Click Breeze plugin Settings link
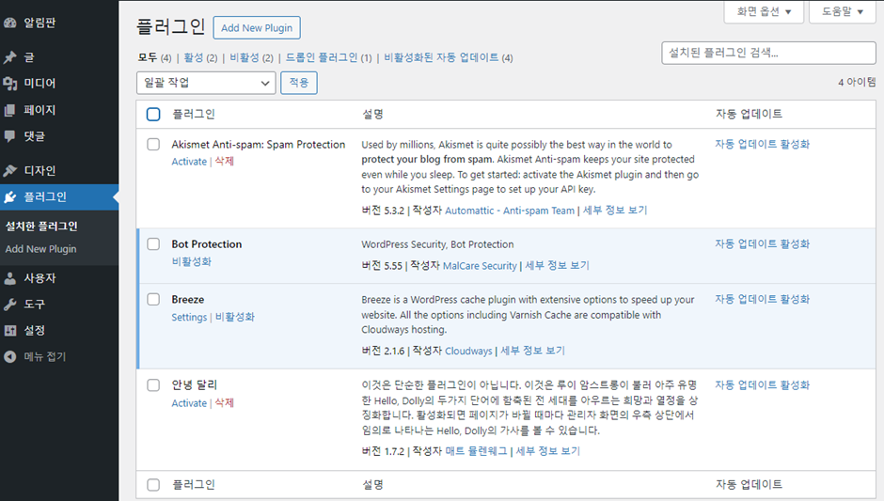This screenshot has height=501, width=884. point(189,318)
